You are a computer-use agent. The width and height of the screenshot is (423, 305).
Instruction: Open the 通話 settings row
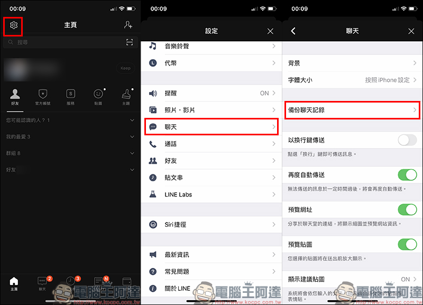pyautogui.click(x=211, y=144)
